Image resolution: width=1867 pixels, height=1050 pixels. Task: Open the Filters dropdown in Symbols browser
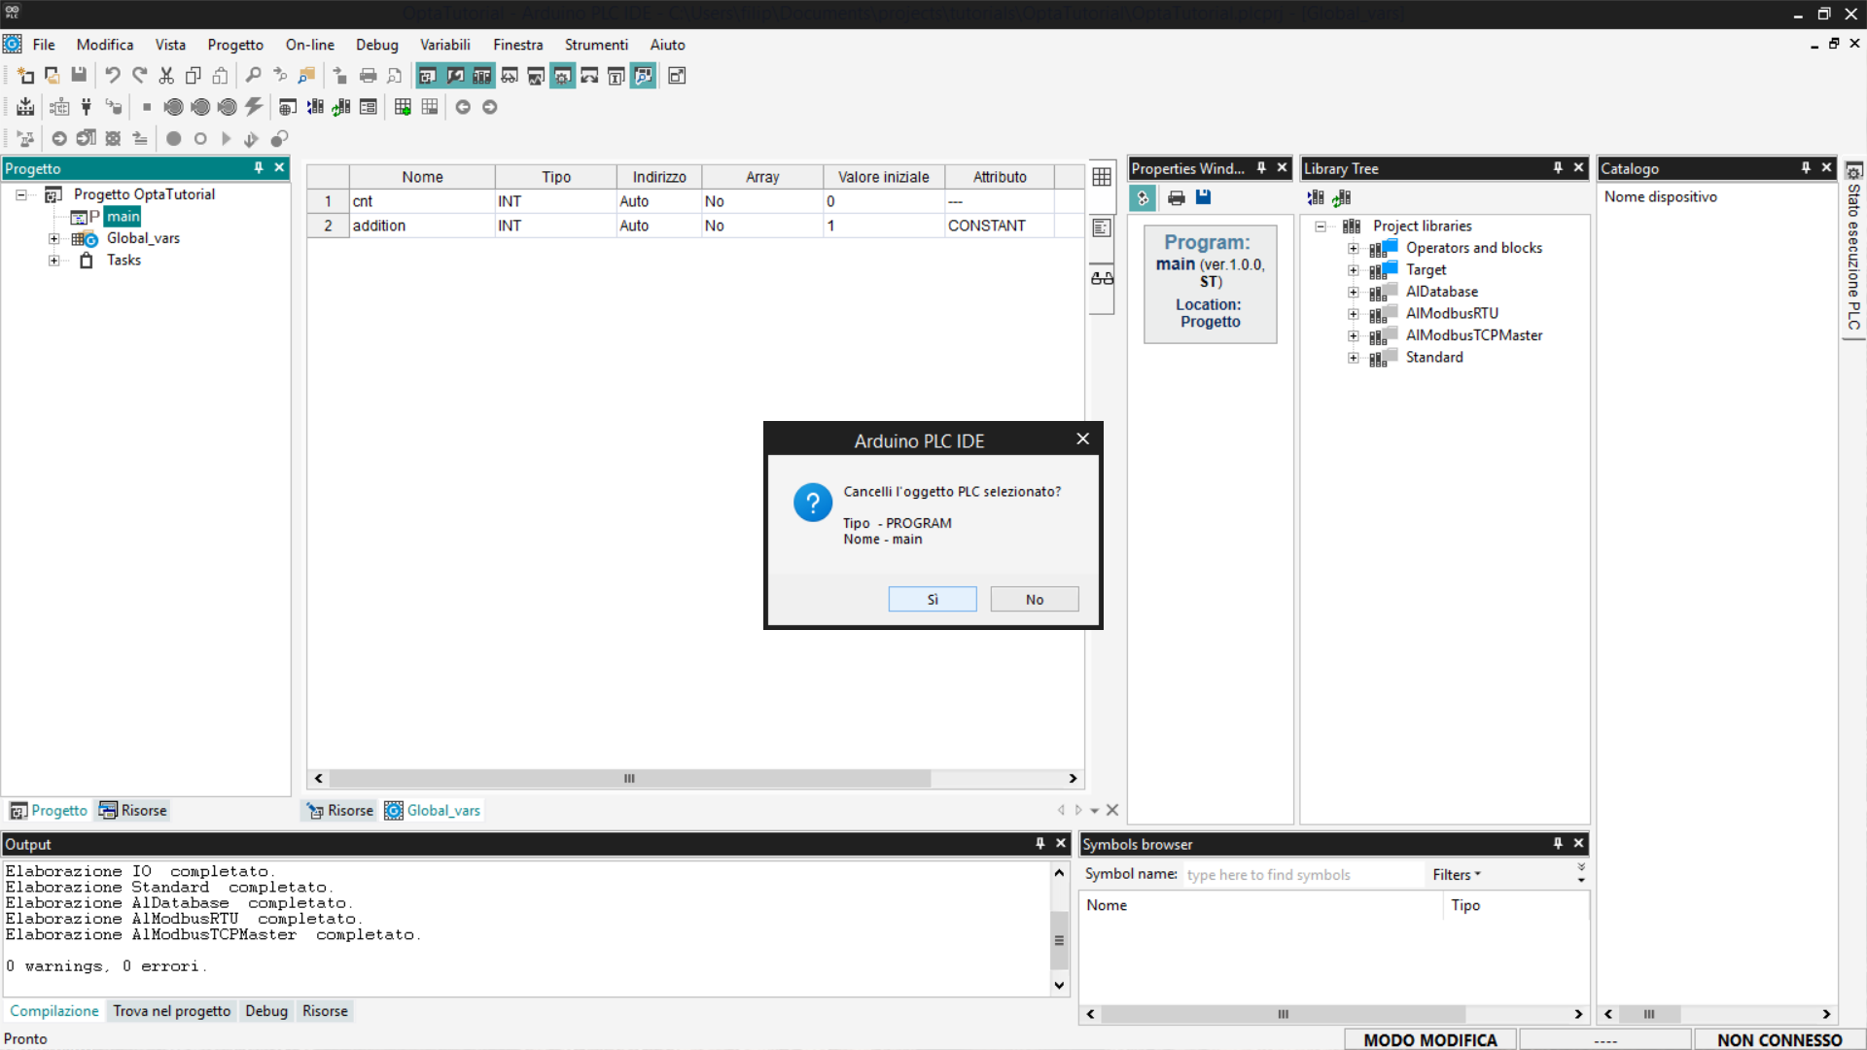(1456, 874)
